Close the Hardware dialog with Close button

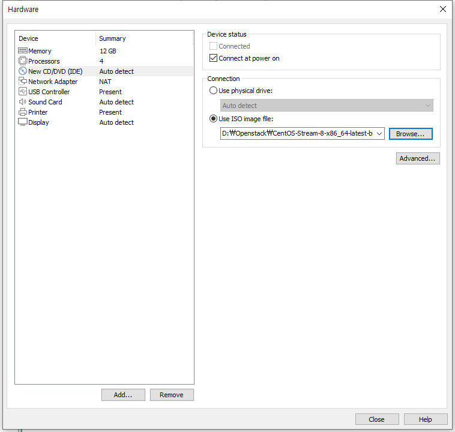377,419
